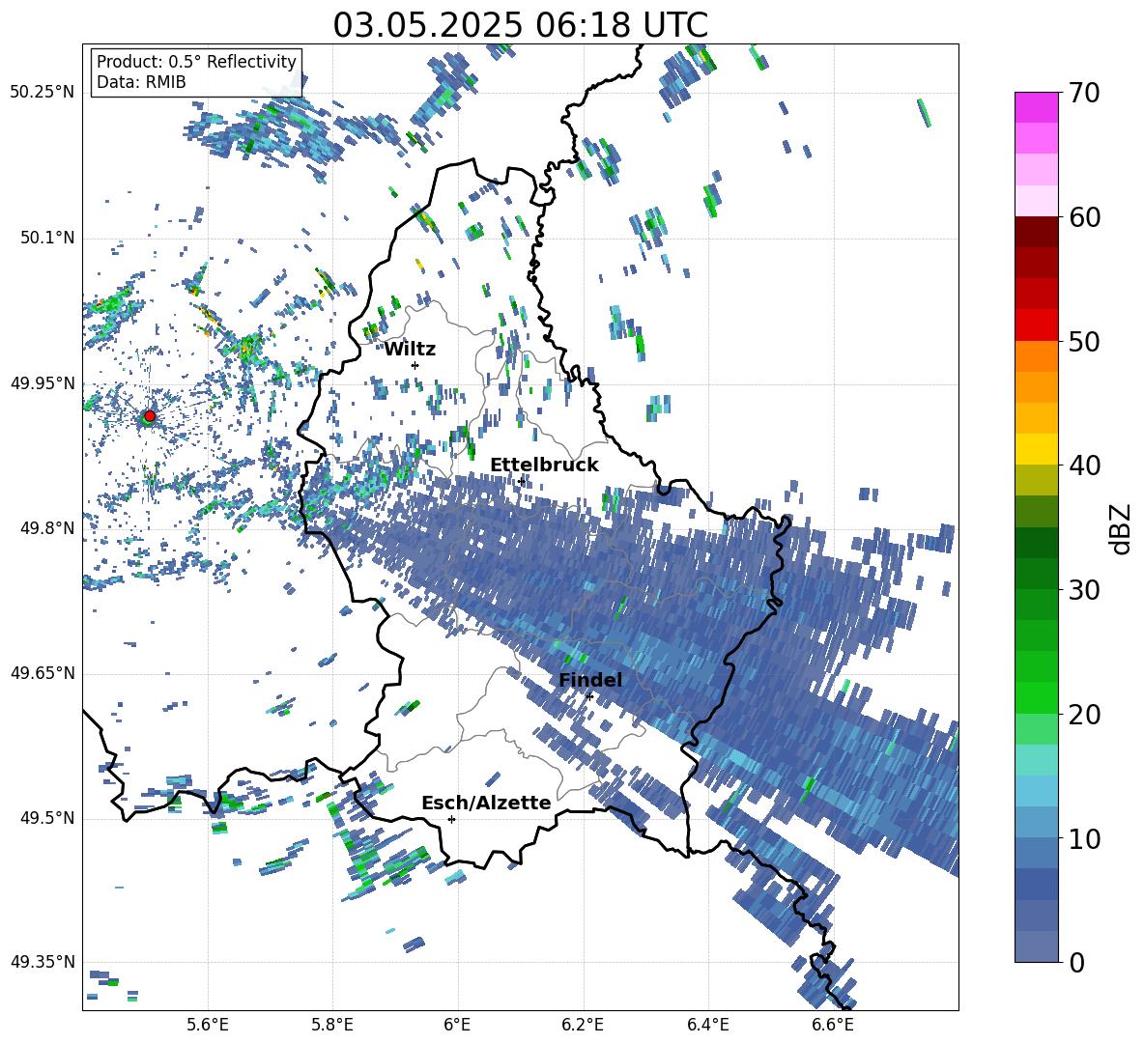Click the colorbar 60 tick label
This screenshot has height=1044, width=1144.
click(1084, 217)
